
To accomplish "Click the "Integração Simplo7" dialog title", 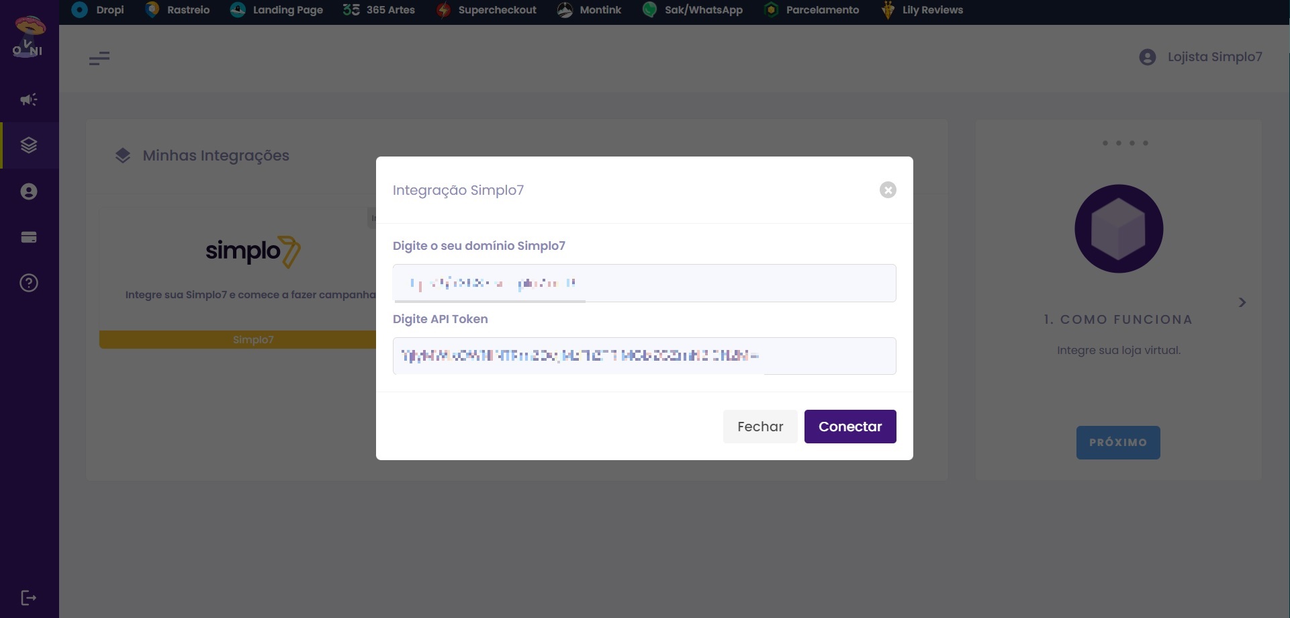I will point(458,190).
